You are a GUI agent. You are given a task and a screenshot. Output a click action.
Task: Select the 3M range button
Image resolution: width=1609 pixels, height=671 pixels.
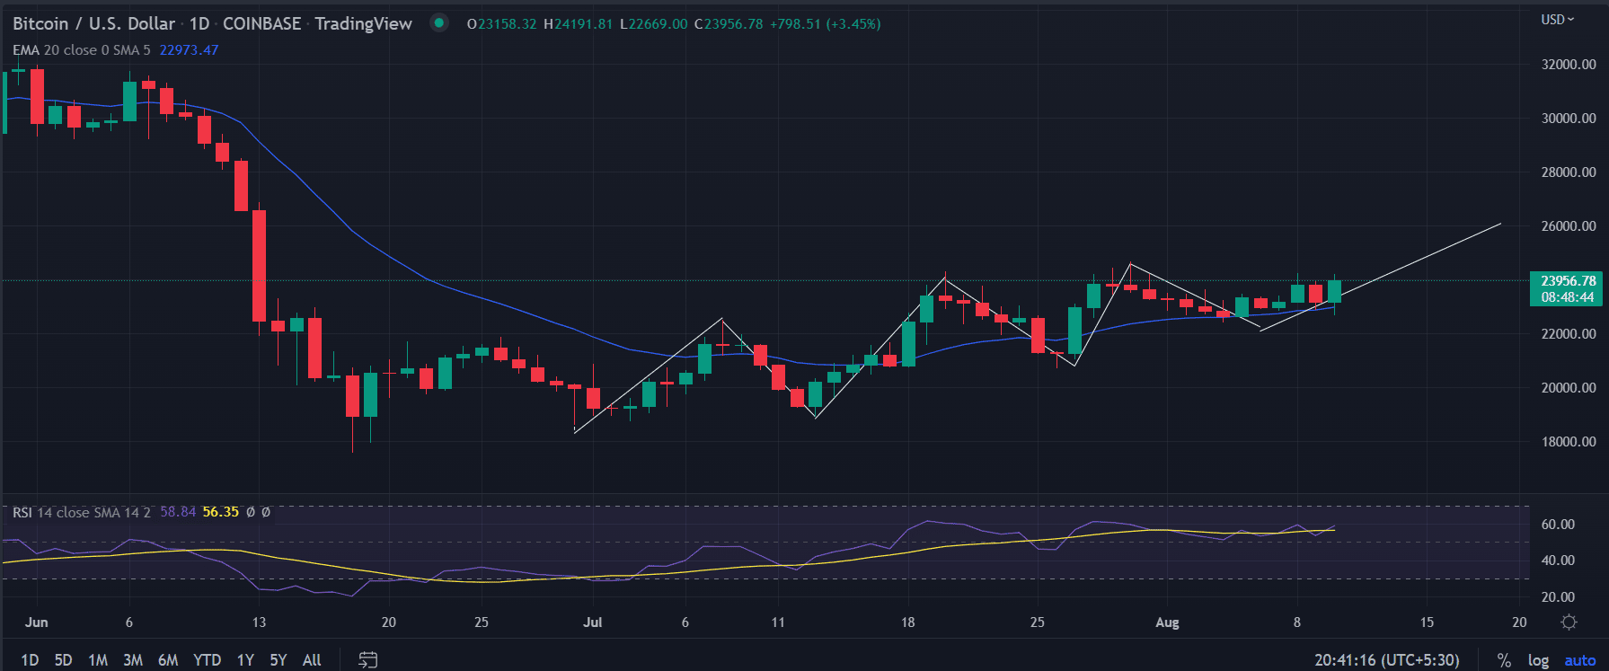[133, 660]
